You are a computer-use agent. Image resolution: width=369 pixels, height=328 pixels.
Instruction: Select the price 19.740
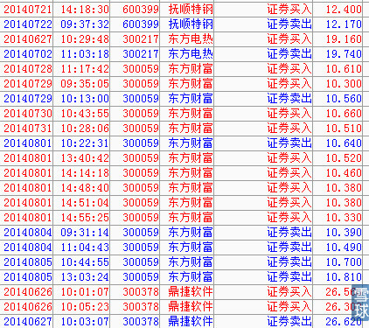click(x=344, y=54)
